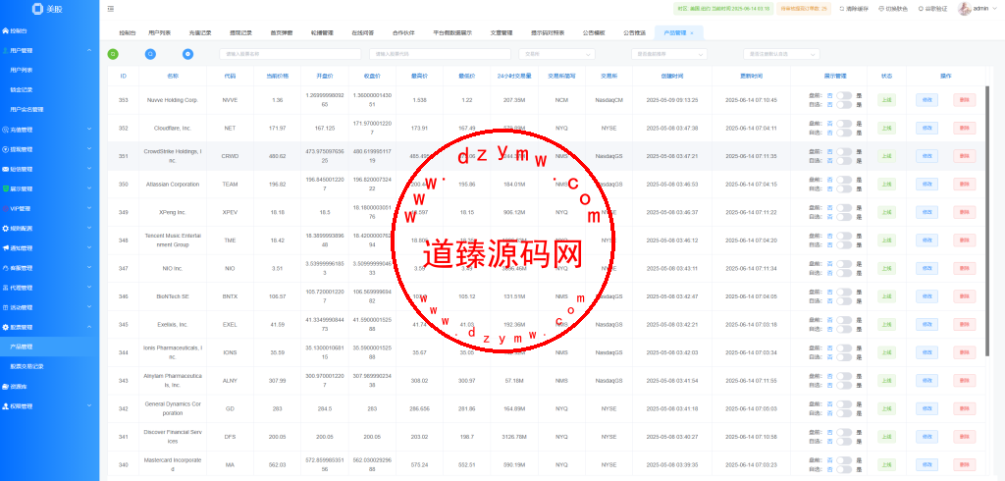
Task: Collapse 用户管理 using its chevron
Action: click(x=89, y=51)
